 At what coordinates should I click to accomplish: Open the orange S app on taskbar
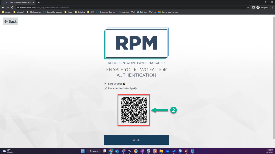click(x=155, y=151)
